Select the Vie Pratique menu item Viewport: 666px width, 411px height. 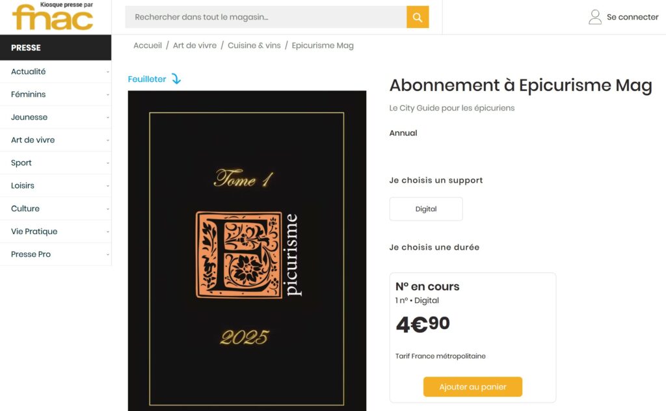[34, 232]
